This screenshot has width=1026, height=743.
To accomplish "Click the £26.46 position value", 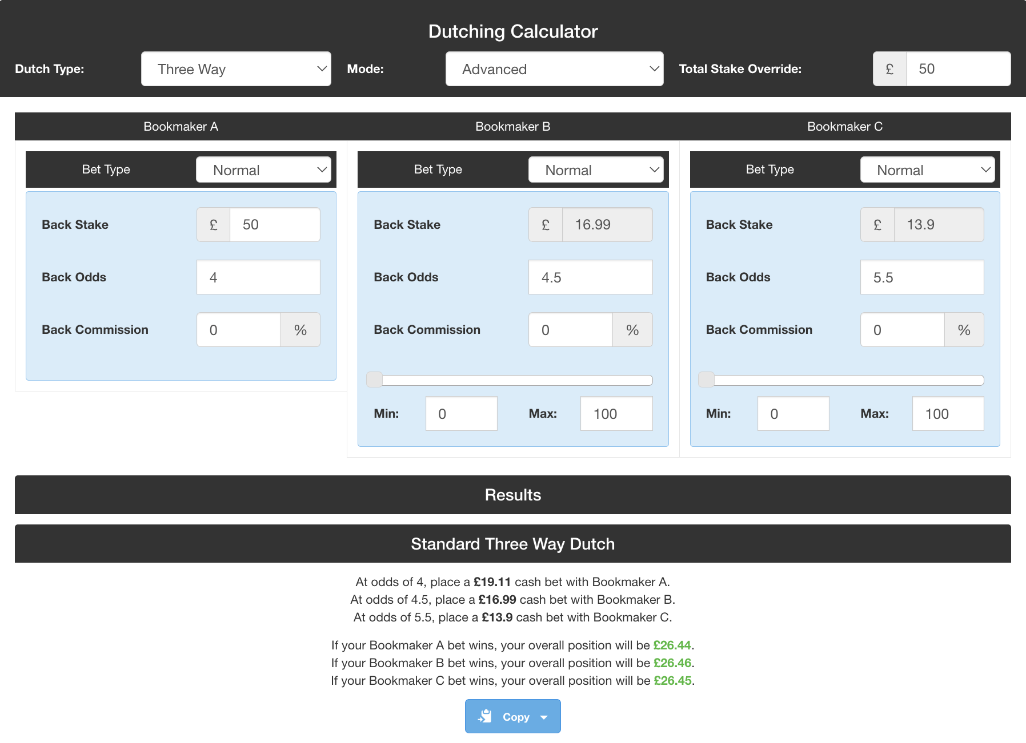I will (x=672, y=663).
